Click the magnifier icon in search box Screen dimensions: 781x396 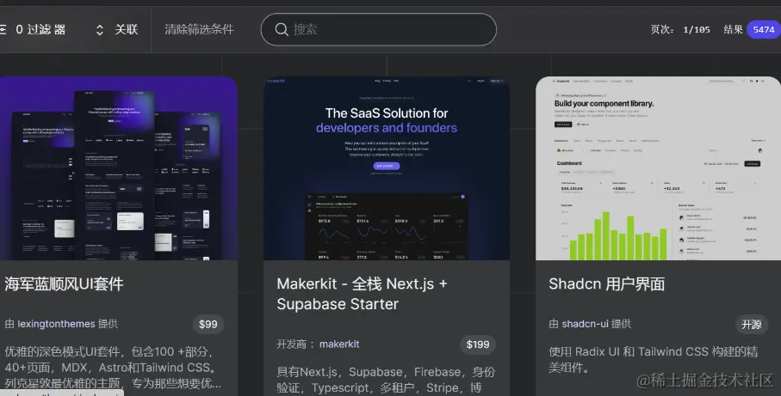tap(282, 30)
